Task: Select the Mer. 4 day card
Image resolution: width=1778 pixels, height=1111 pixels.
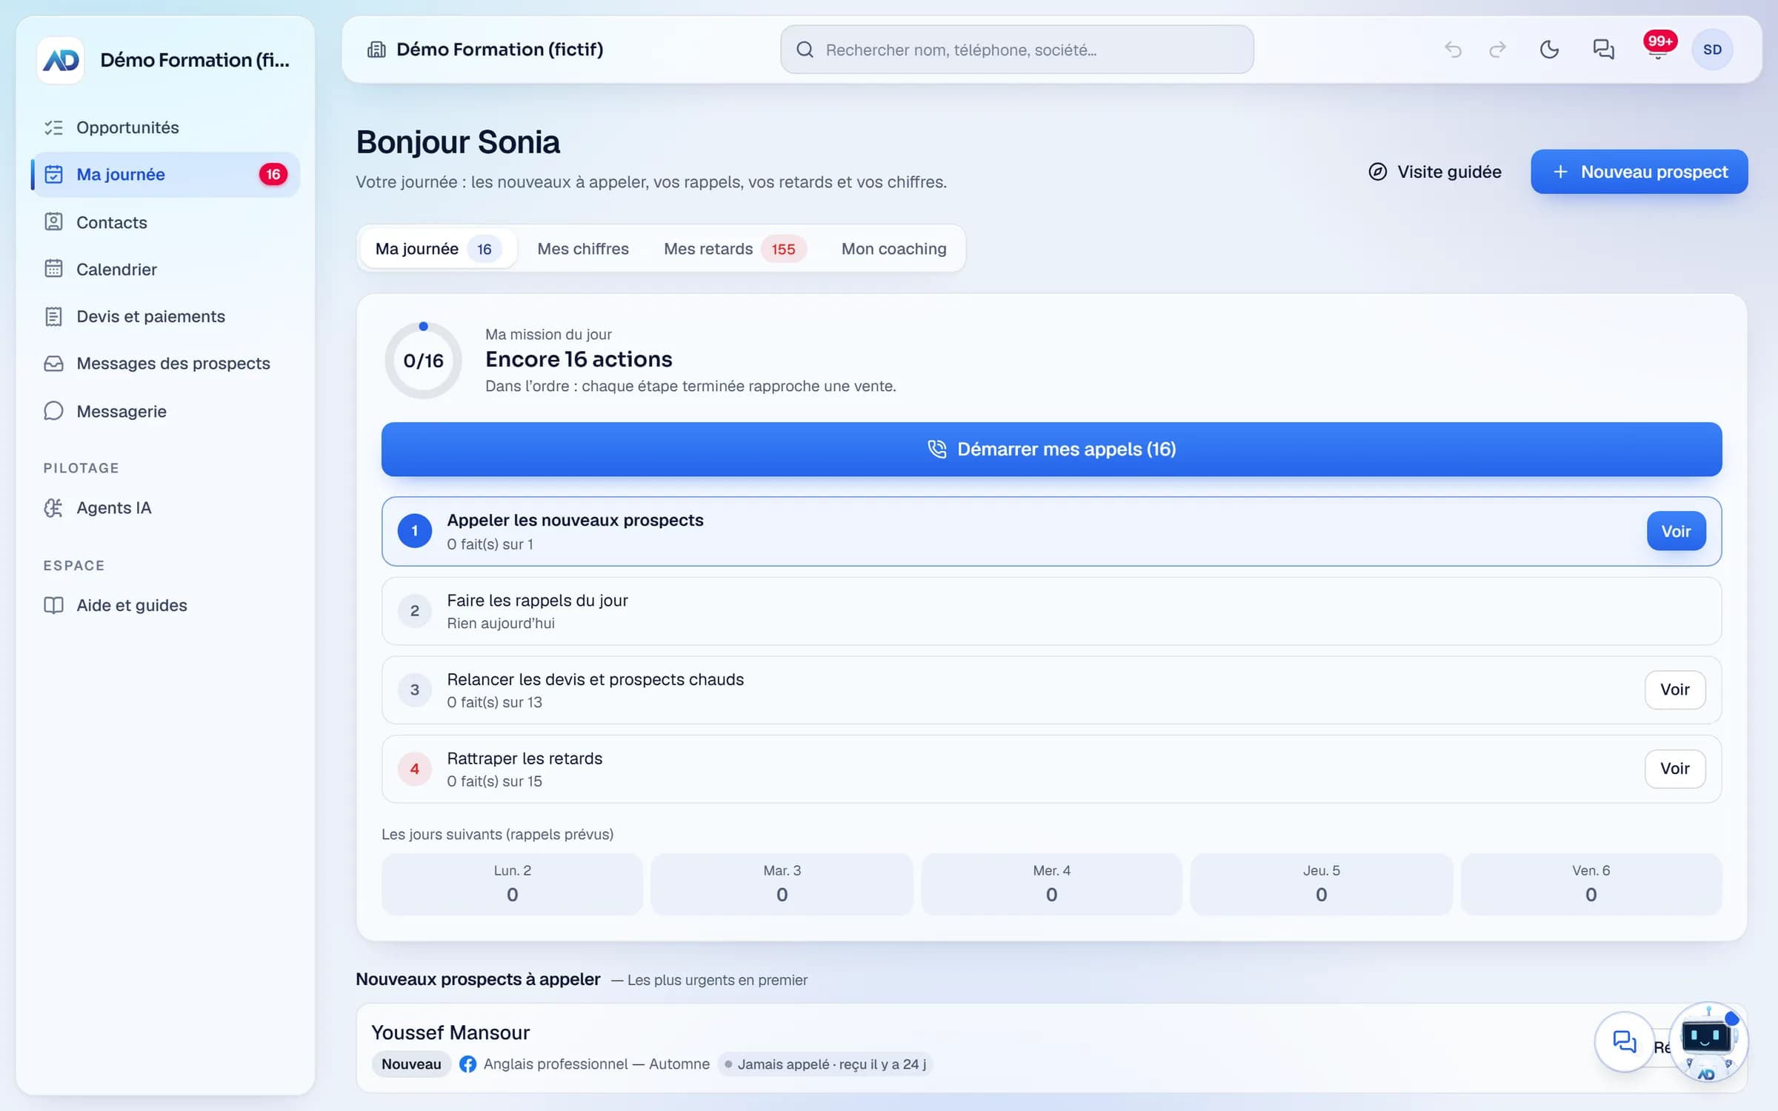Action: tap(1051, 884)
